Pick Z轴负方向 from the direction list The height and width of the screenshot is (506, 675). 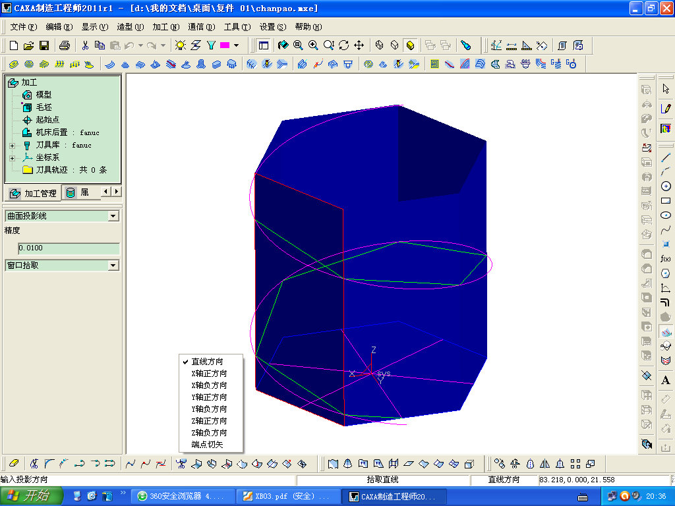pos(209,433)
